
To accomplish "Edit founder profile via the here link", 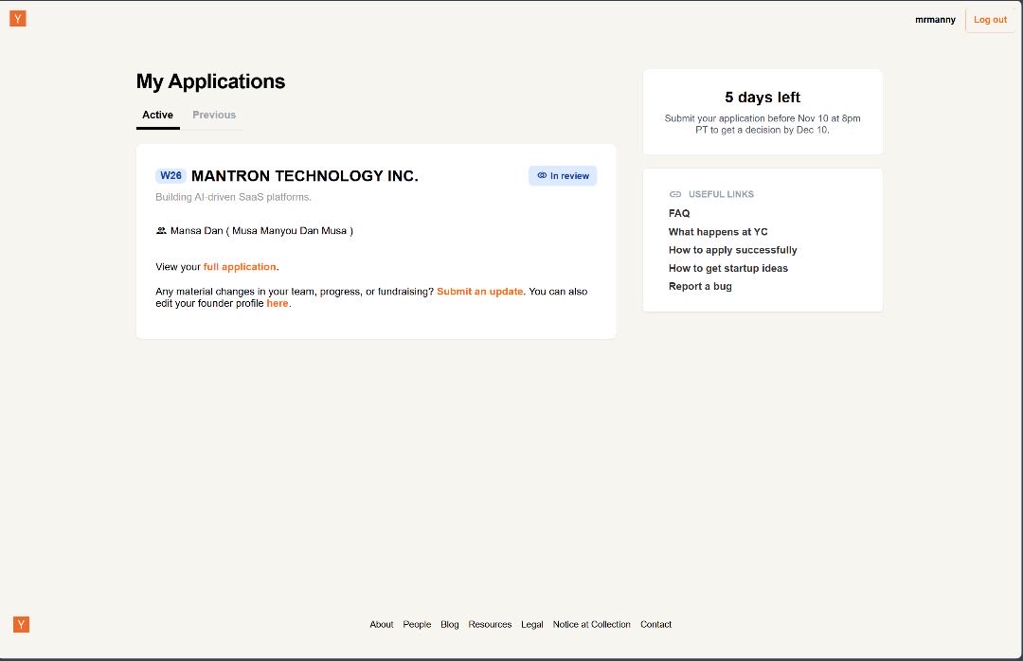I will click(x=278, y=303).
